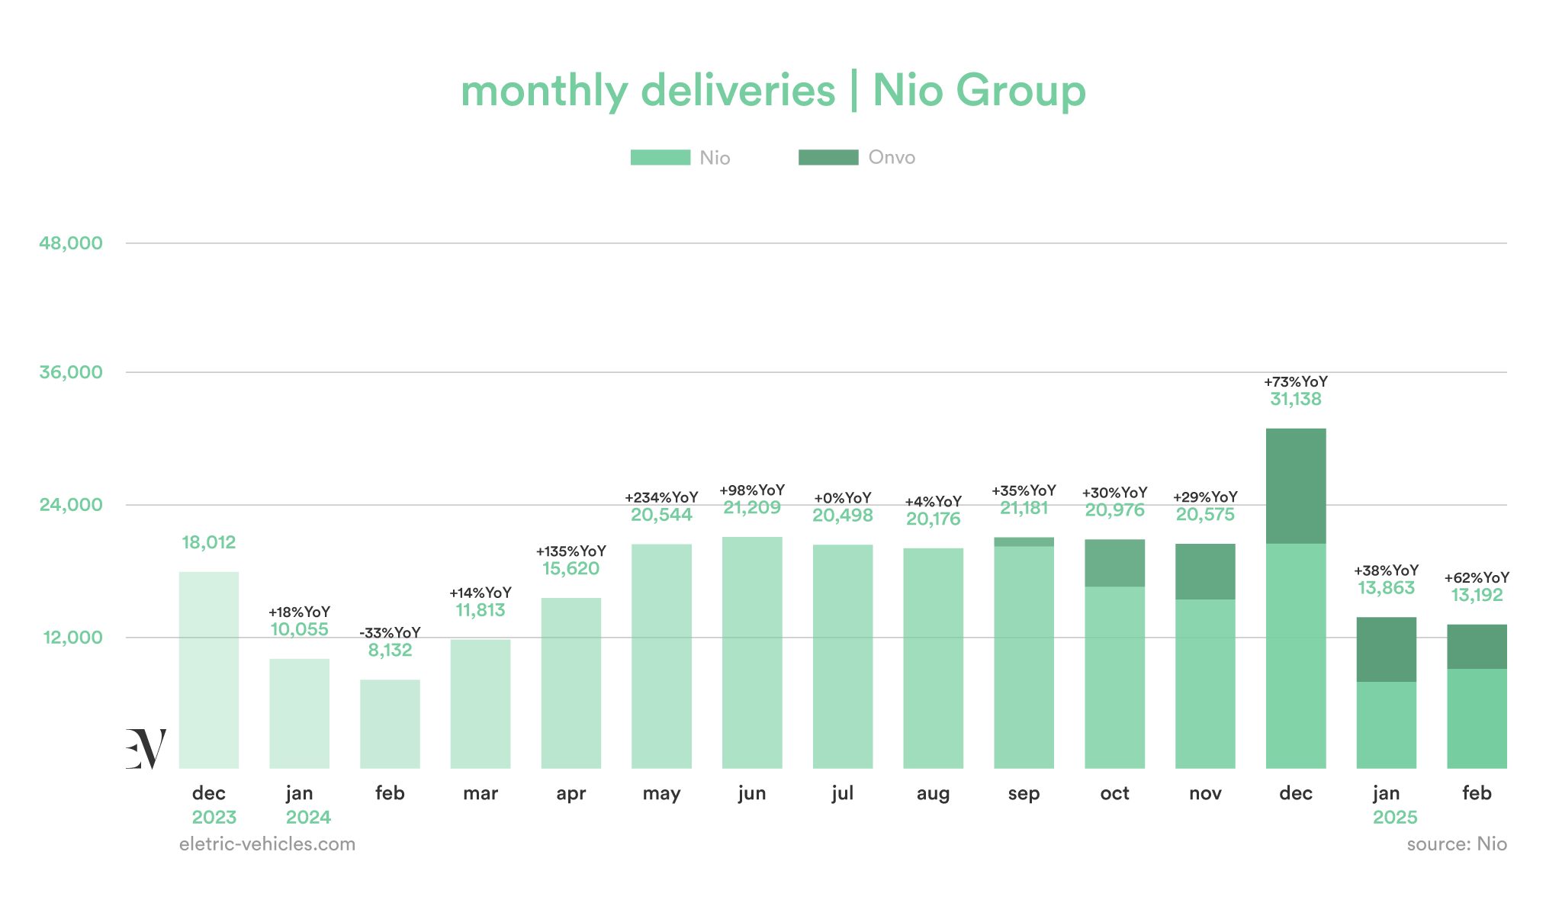Click the +14%YoY growth label

481,593
